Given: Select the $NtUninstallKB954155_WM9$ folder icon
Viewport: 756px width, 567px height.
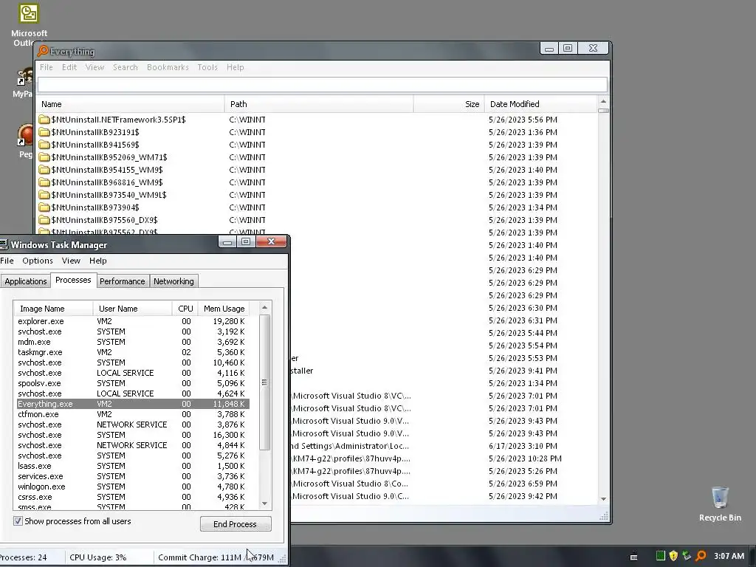Looking at the screenshot, I should point(44,169).
